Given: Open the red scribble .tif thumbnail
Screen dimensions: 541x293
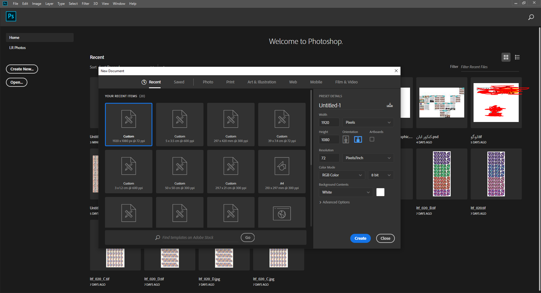Looking at the screenshot, I should pyautogui.click(x=496, y=103).
